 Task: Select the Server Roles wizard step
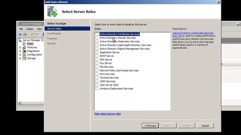point(67,28)
